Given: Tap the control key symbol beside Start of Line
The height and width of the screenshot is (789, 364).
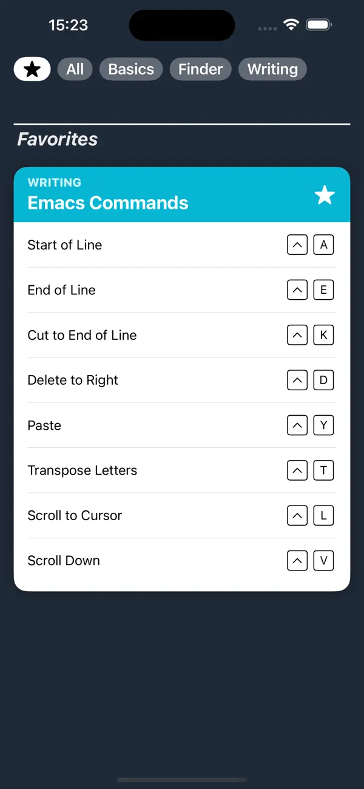Looking at the screenshot, I should pos(297,245).
